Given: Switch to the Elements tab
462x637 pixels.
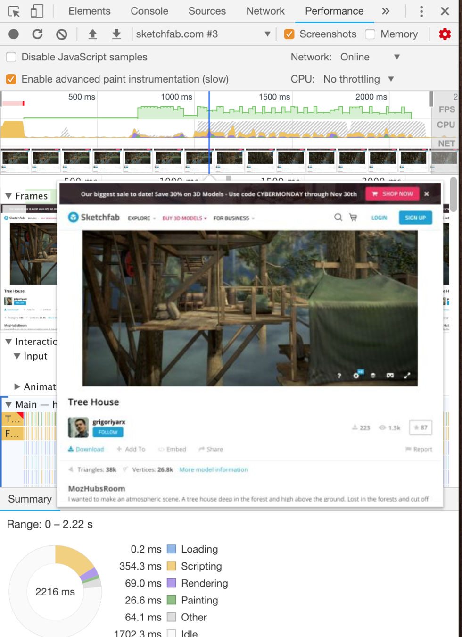Looking at the screenshot, I should click(90, 11).
